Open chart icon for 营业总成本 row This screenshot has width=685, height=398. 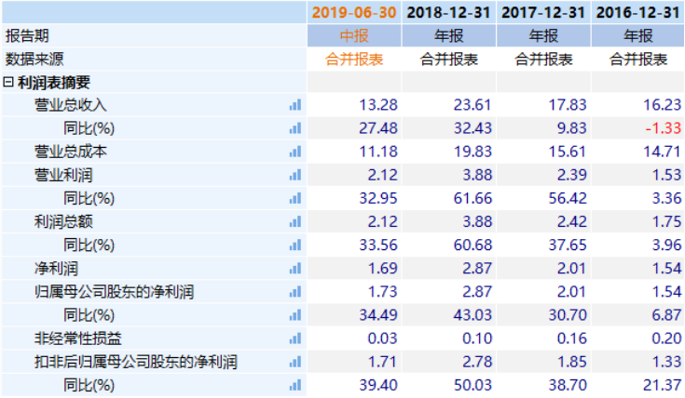pos(295,152)
